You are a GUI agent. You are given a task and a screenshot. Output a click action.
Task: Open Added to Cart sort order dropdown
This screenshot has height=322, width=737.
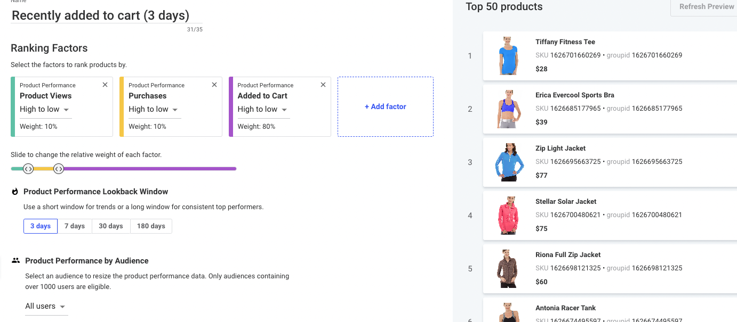point(263,110)
